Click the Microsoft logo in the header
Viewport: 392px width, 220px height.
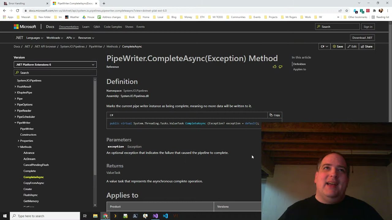point(25,27)
